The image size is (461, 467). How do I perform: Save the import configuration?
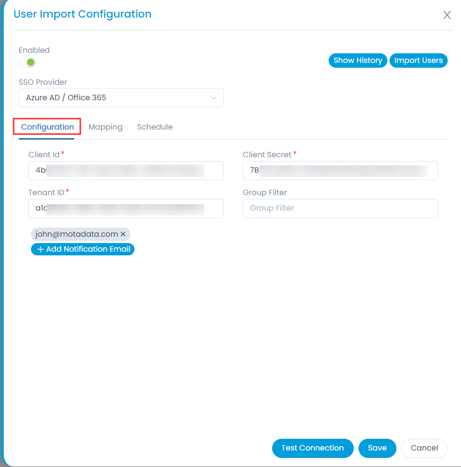pos(377,448)
